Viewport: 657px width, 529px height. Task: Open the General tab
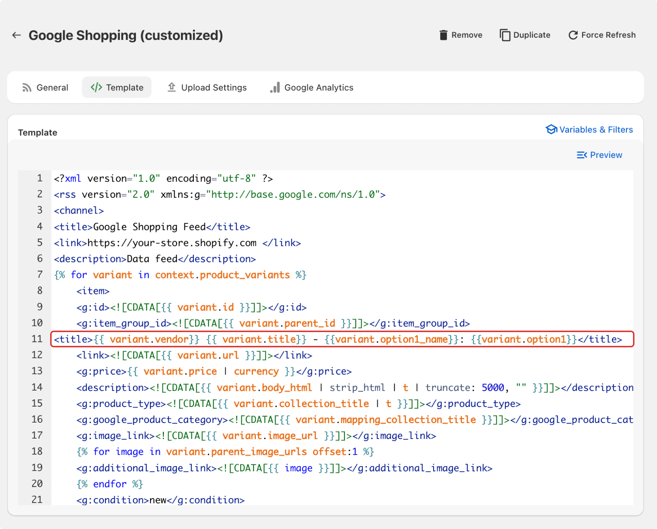pos(45,88)
